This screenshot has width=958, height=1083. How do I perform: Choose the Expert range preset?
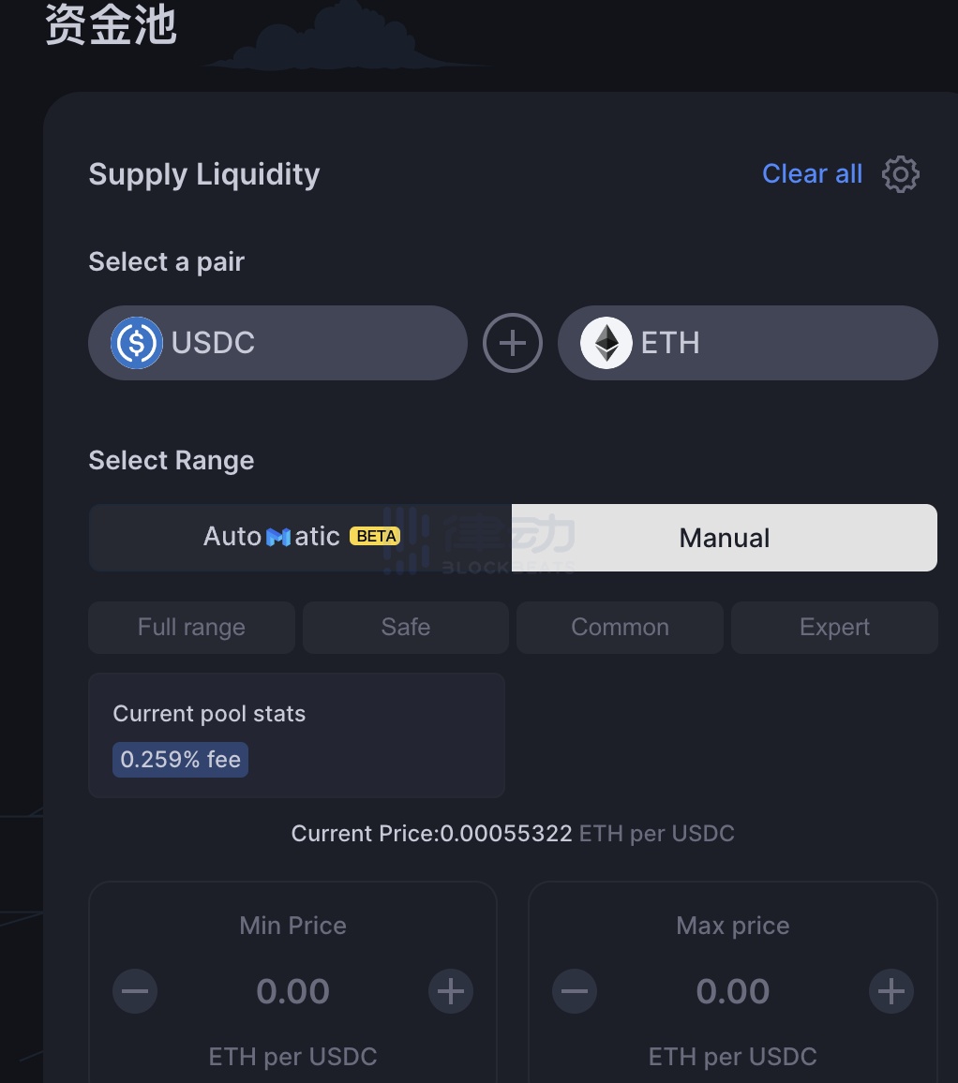[834, 627]
